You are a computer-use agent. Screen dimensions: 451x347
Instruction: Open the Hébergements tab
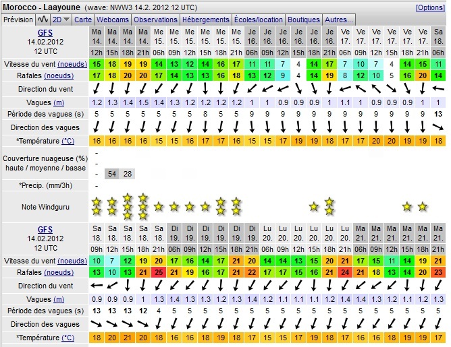pos(206,20)
